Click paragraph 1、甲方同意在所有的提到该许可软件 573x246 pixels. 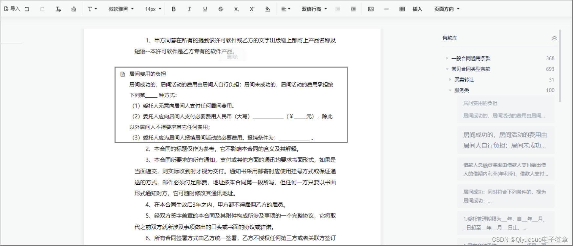click(x=235, y=46)
